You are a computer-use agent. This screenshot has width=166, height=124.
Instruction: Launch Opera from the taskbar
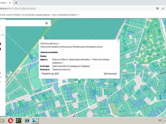pos(11,121)
